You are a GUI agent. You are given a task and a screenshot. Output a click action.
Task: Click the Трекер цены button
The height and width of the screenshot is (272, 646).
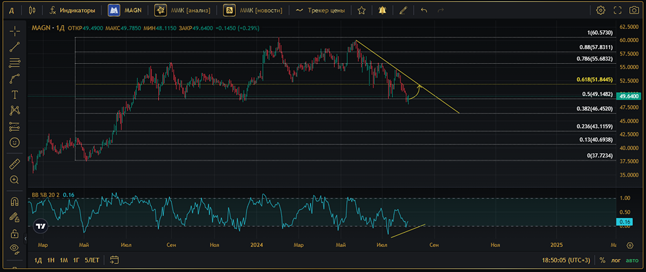pos(320,10)
